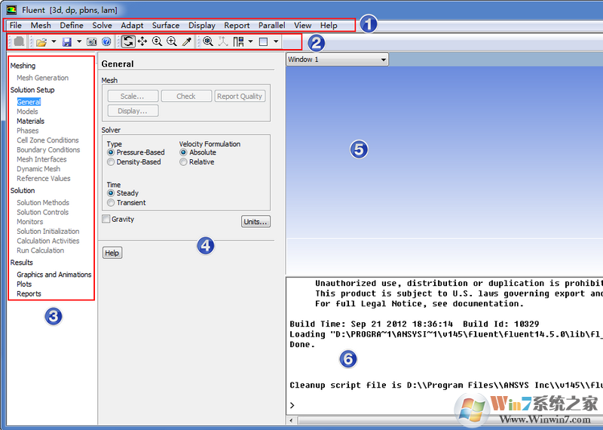Click the Units... button
The width and height of the screenshot is (603, 430).
click(x=256, y=222)
